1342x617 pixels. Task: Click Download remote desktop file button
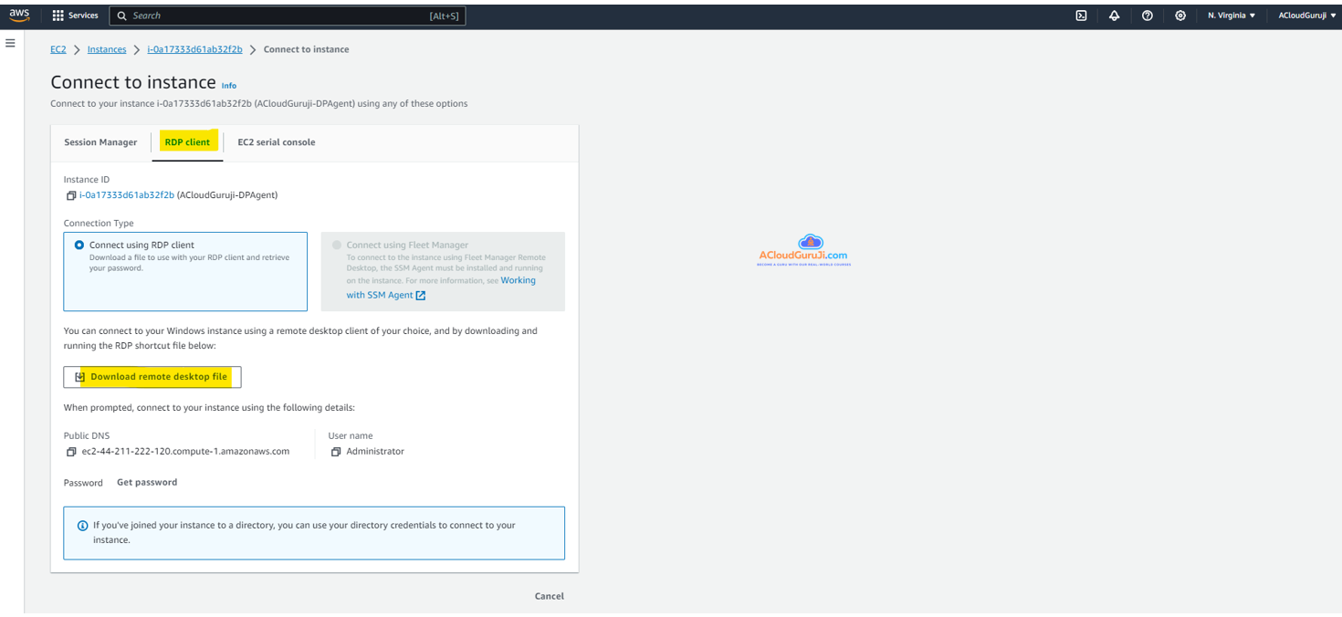pos(152,377)
